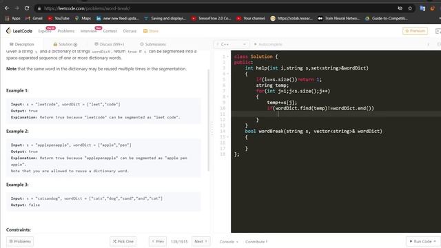Click code line 'class Solution {'
The height and width of the screenshot is (248, 441).
pyautogui.click(x=256, y=56)
